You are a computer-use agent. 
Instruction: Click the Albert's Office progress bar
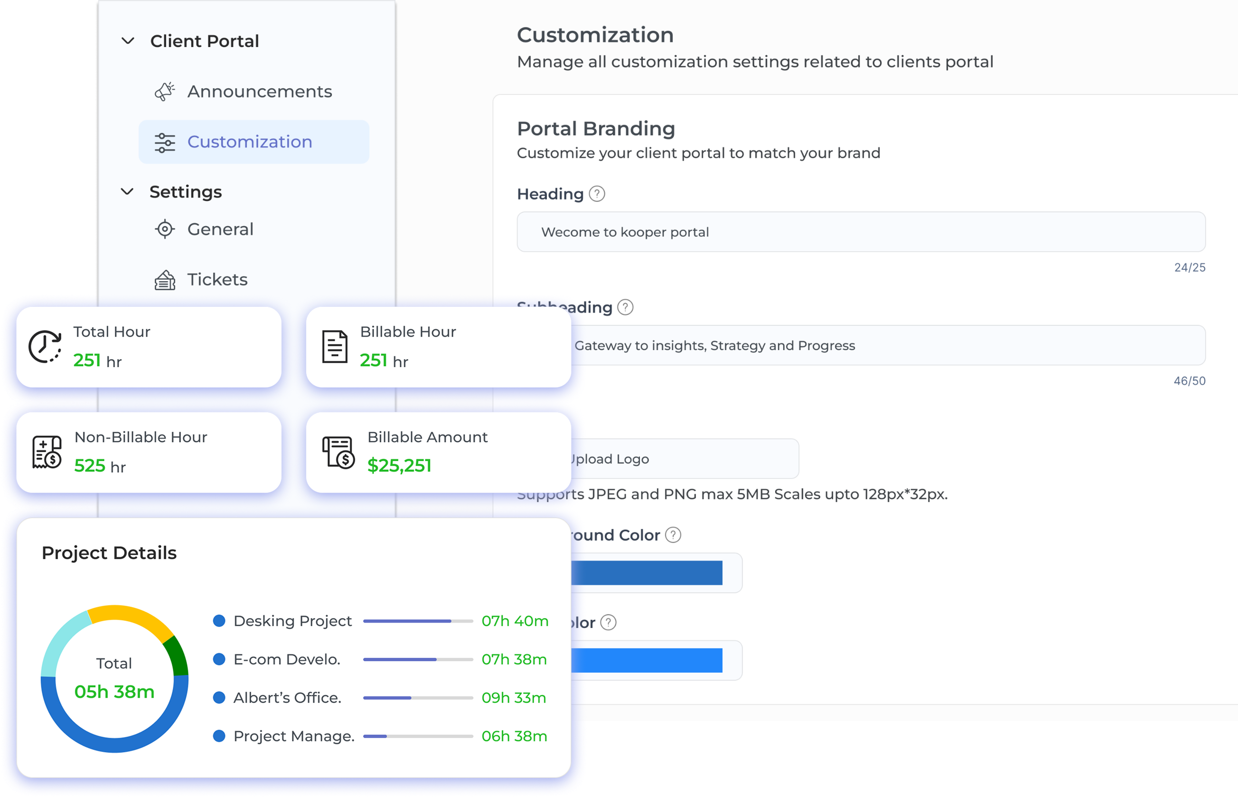click(418, 697)
